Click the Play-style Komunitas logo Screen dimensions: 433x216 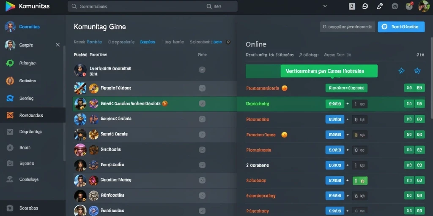pos(11,6)
